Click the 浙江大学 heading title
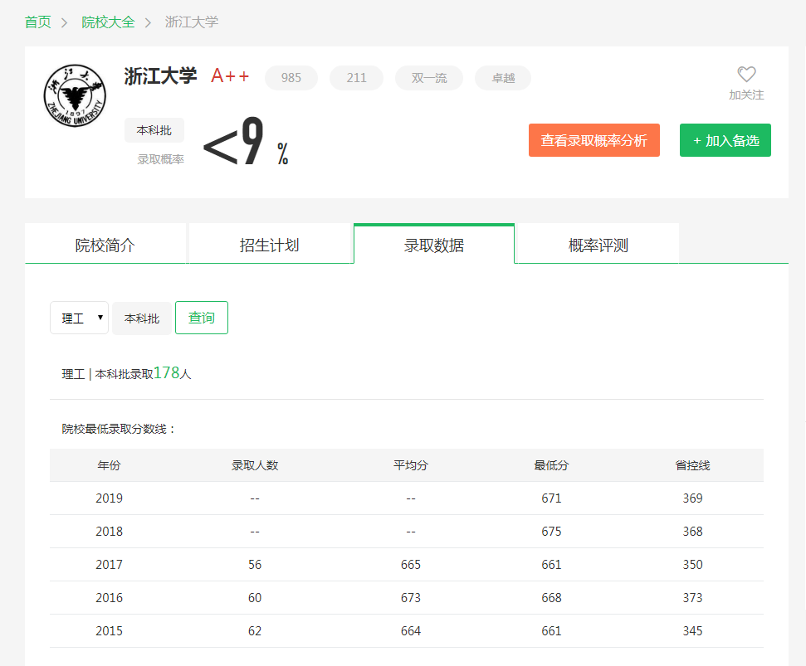 pos(160,76)
